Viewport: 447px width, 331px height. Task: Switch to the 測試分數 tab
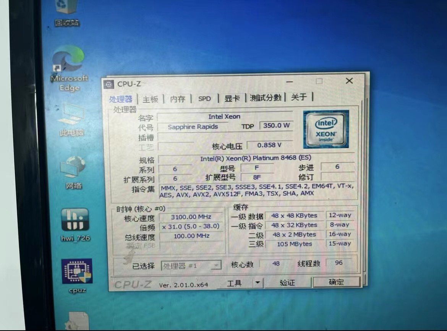(x=266, y=97)
